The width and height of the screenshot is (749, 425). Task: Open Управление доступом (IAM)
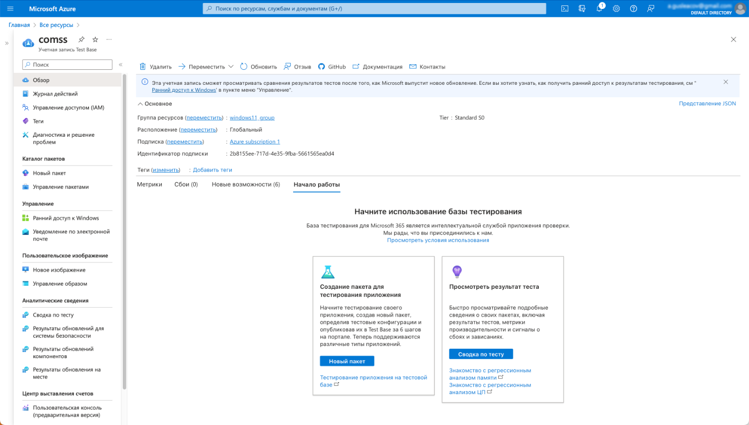pyautogui.click(x=67, y=108)
